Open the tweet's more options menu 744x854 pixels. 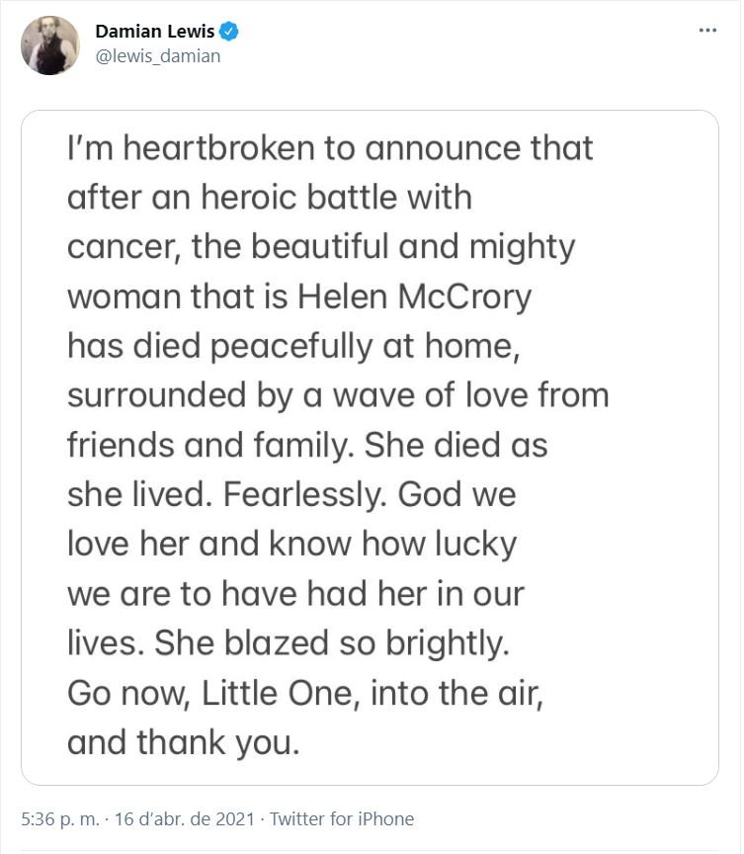coord(706,31)
